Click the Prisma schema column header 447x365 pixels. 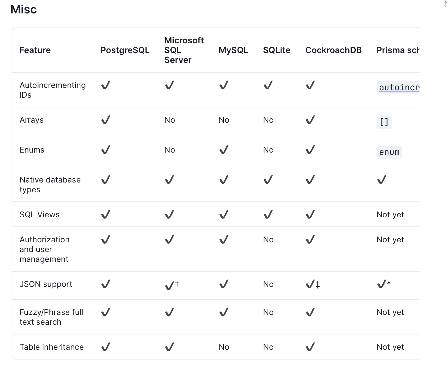[x=398, y=50]
